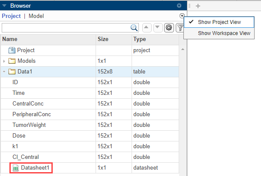This screenshot has width=261, height=176.
Task: Click into the search text field
Action: coord(66,28)
